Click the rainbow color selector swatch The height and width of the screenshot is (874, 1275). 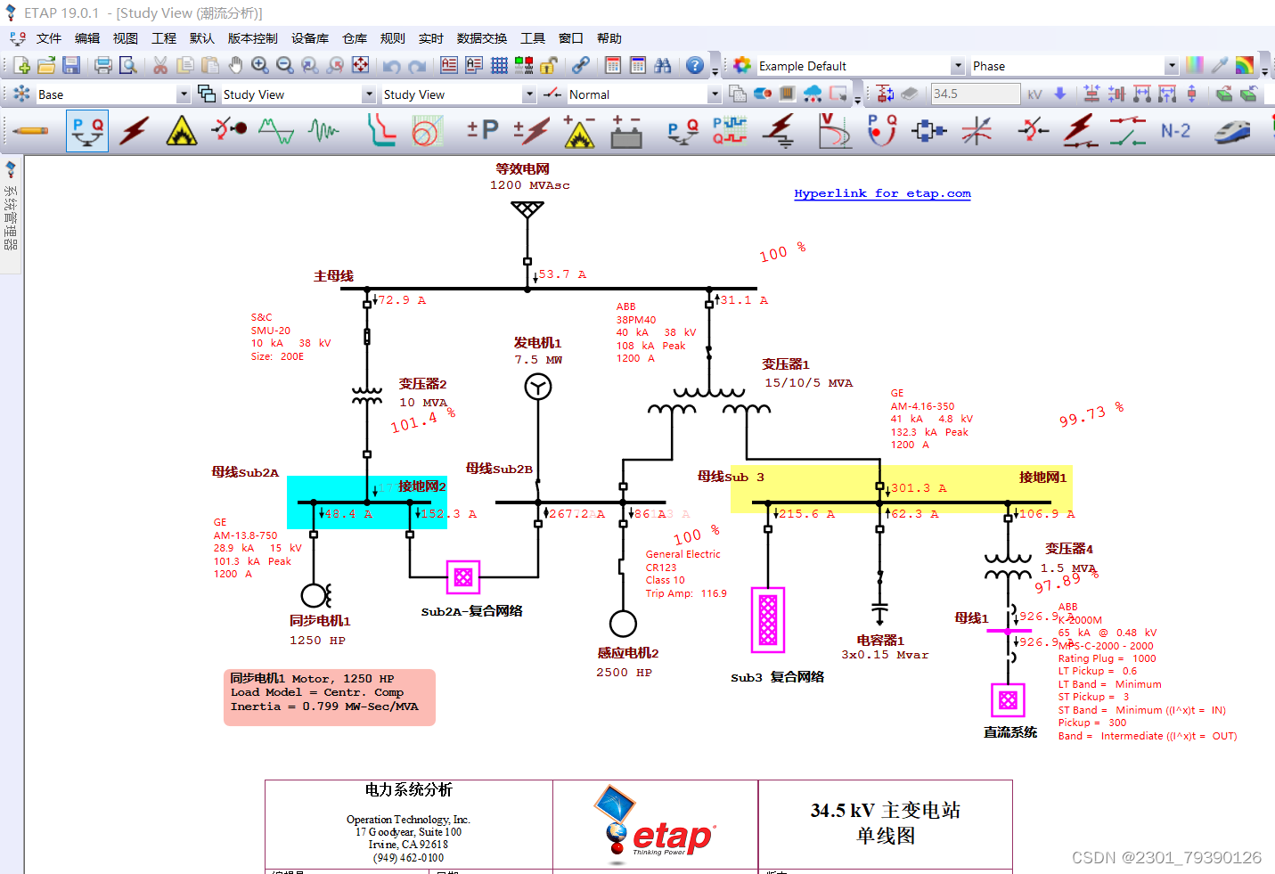point(1246,65)
